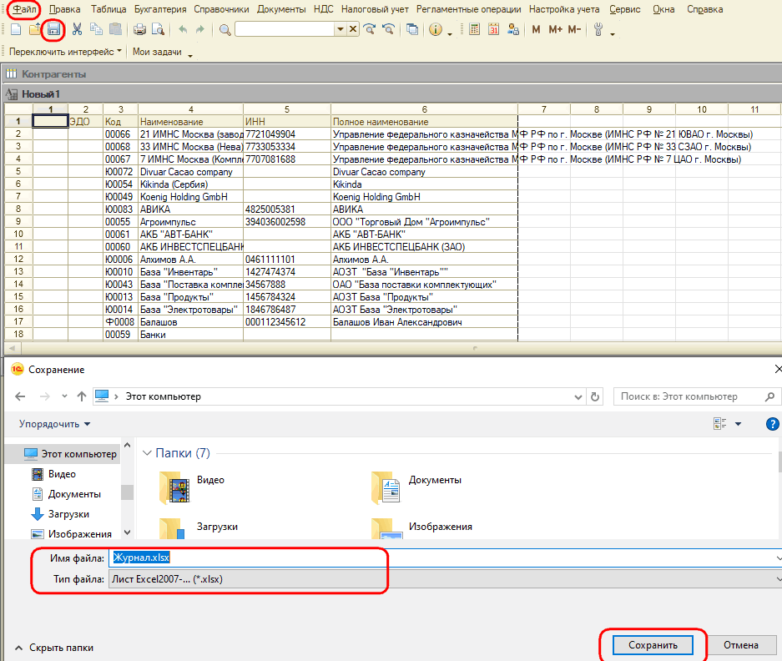This screenshot has width=782, height=661.
Task: Click the Refresh button beside address bar
Action: pos(595,396)
